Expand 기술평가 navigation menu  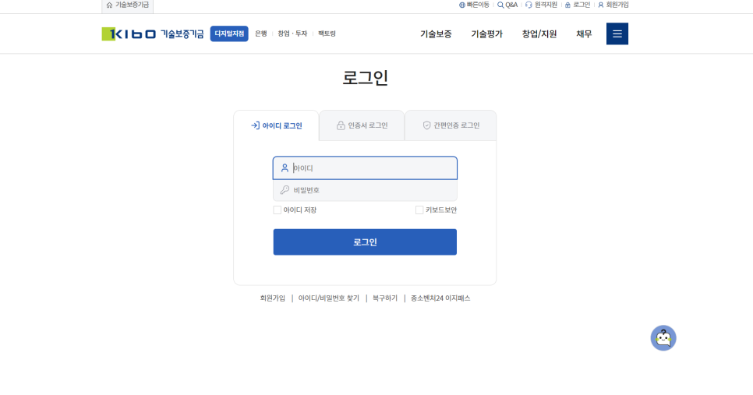[486, 34]
